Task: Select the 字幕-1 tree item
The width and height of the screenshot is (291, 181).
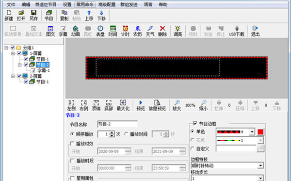Action: pos(44,70)
